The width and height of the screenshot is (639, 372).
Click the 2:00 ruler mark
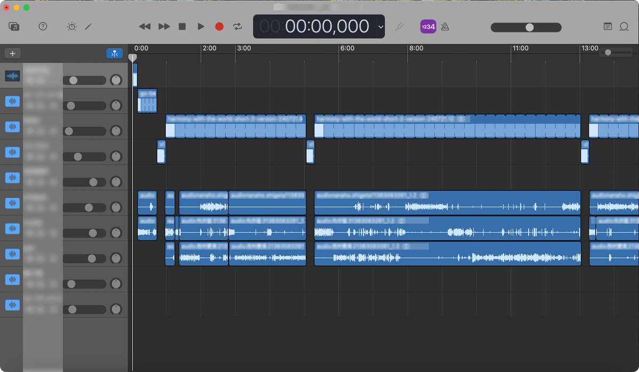click(x=209, y=48)
